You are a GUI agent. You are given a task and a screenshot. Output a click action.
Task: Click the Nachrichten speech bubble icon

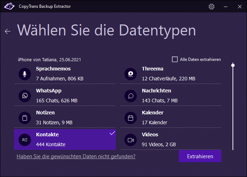coord(131,96)
